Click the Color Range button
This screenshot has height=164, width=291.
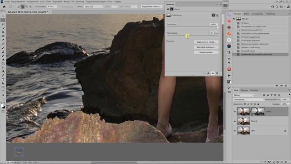click(x=206, y=47)
